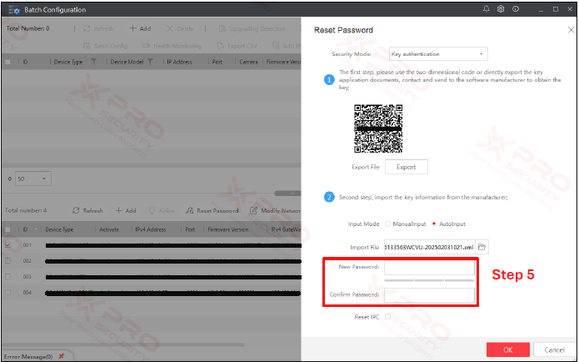
Task: Sort by IP Address column header
Action: pyautogui.click(x=179, y=62)
